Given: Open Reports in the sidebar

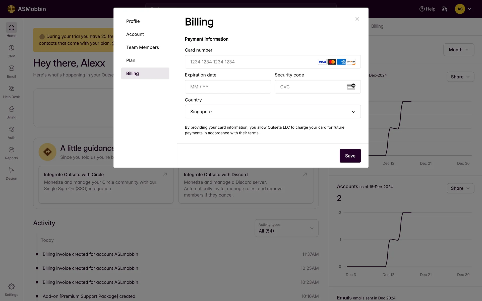Looking at the screenshot, I should (11, 153).
